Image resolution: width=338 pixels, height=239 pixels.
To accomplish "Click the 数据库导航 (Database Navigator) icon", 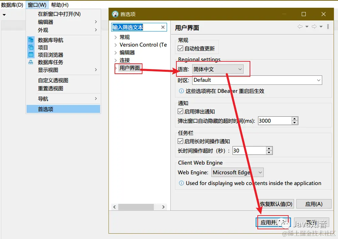I will [x=30, y=40].
